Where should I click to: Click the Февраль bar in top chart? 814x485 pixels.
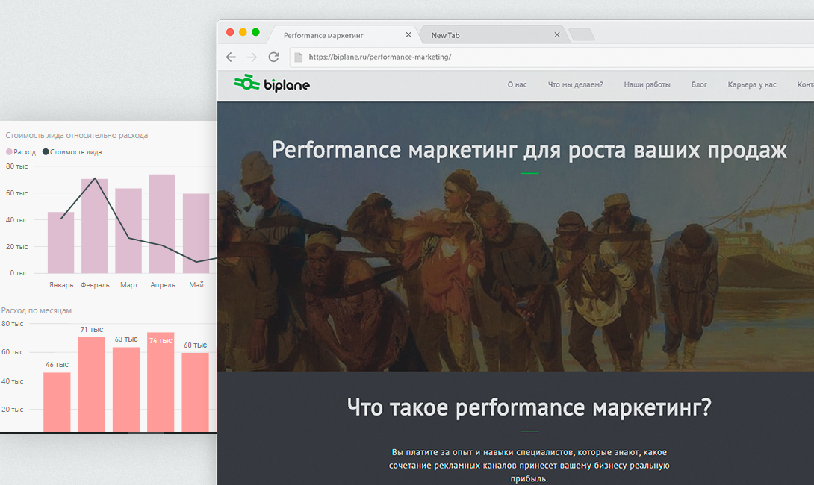[95, 225]
